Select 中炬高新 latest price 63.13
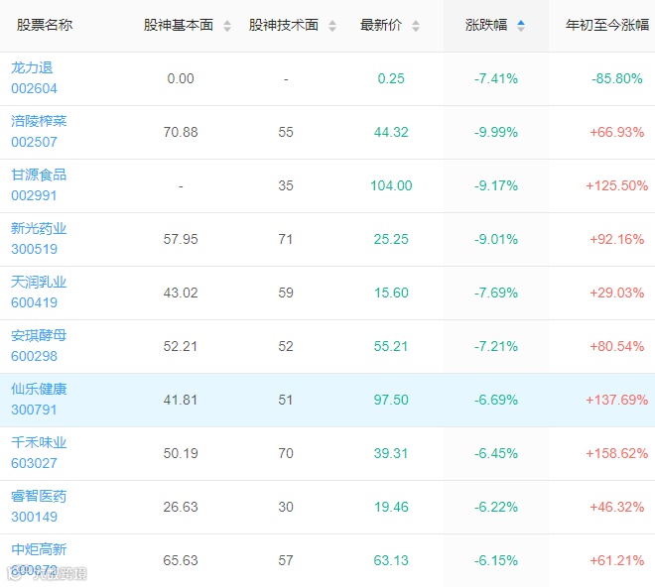Image resolution: width=655 pixels, height=587 pixels. click(391, 560)
